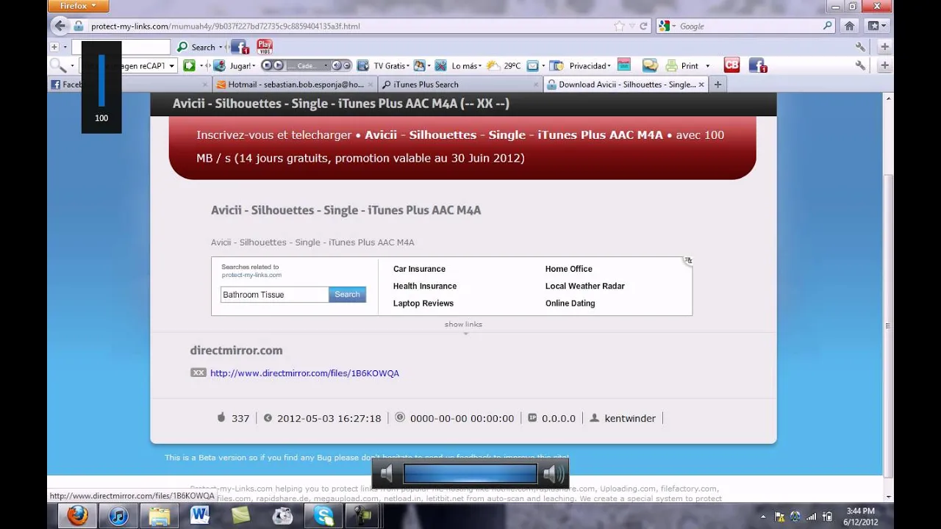Expand the Print dropdown arrow
This screenshot has width=941, height=529.
(707, 65)
